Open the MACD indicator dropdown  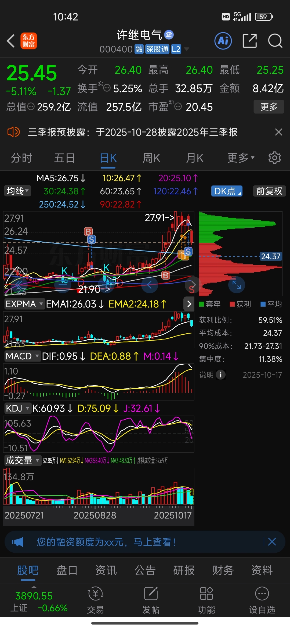(x=22, y=356)
